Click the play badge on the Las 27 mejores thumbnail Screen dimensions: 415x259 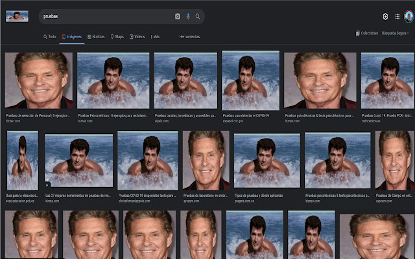pyautogui.click(x=47, y=185)
